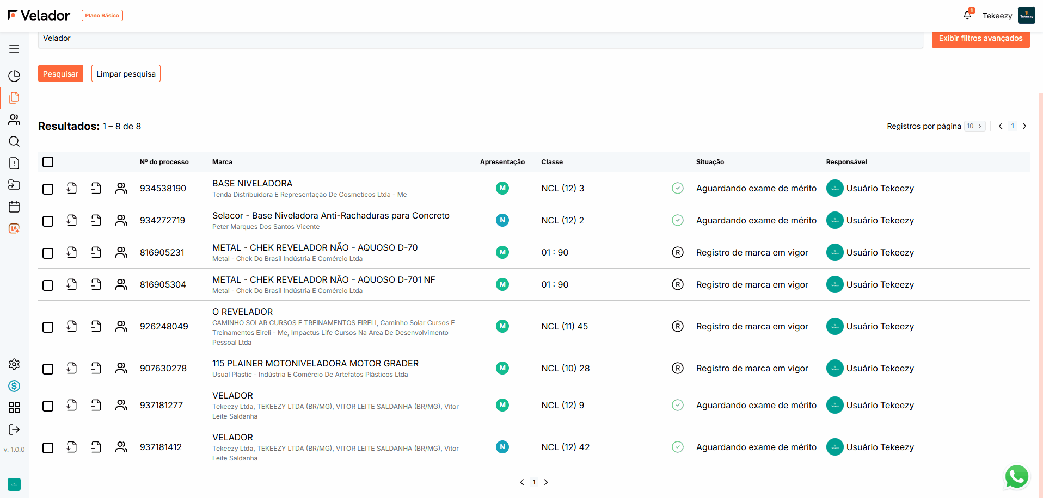Viewport: 1043px width, 498px height.
Task: Open the dashboard pie chart icon
Action: pos(14,76)
